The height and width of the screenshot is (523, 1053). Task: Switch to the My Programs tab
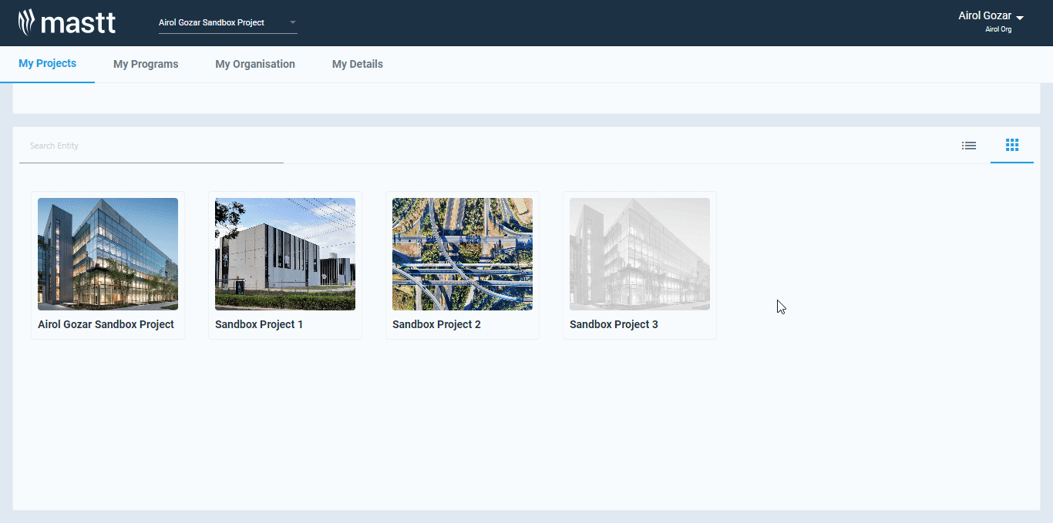click(145, 64)
